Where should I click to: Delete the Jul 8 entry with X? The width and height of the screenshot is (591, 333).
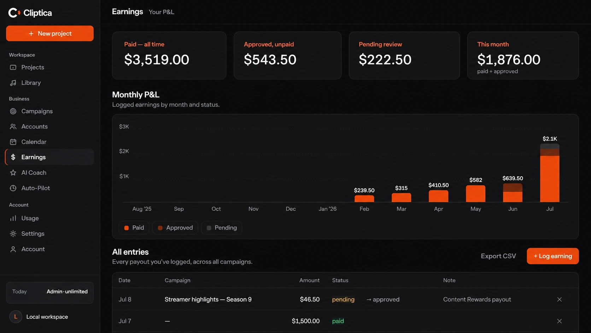pyautogui.click(x=560, y=299)
